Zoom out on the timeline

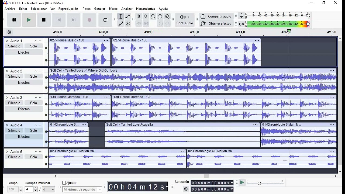(x=146, y=16)
